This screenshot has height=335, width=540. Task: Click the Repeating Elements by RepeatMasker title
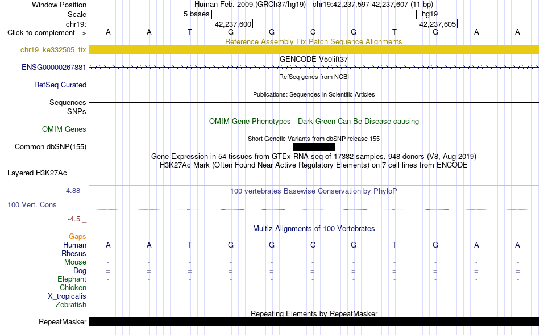[x=314, y=313]
